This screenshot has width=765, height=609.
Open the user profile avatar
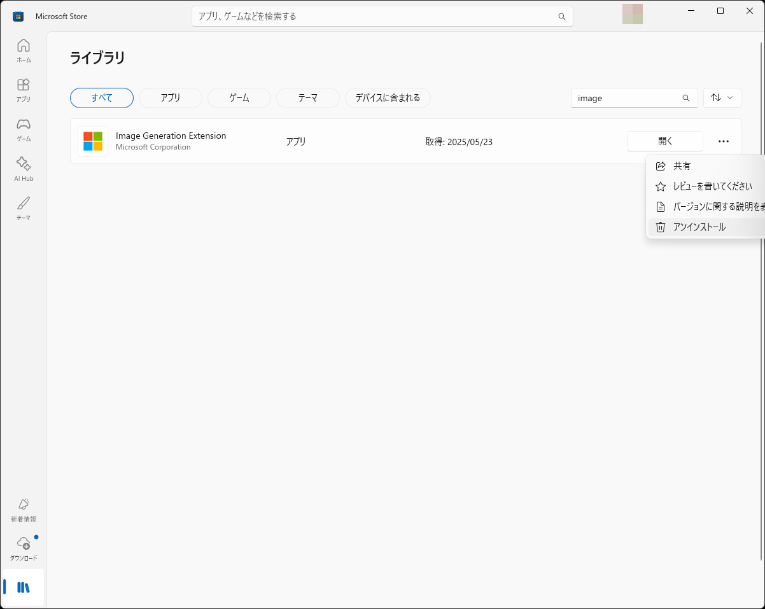[x=633, y=14]
